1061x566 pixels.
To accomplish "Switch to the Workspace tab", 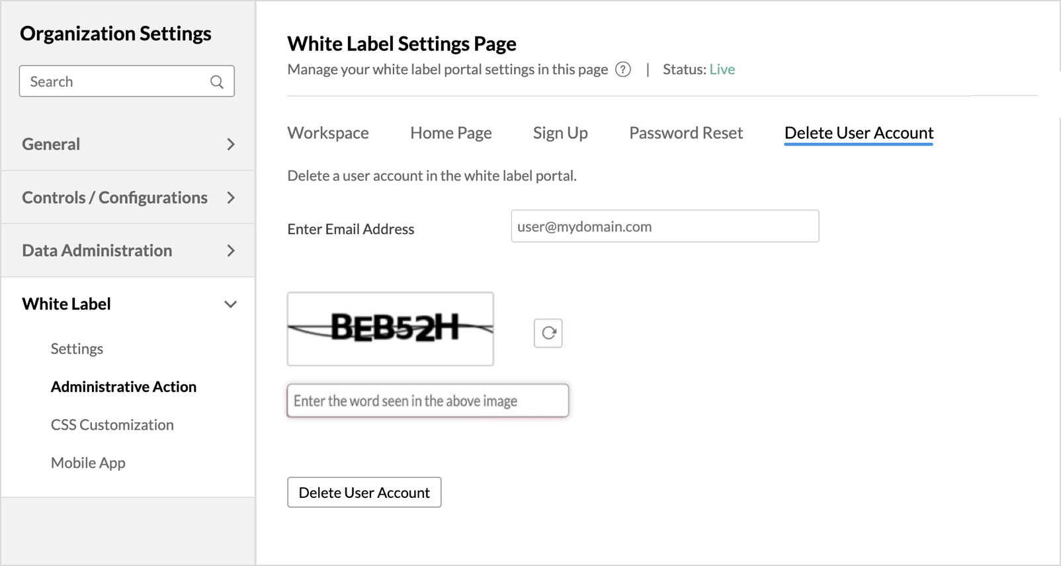I will 328,133.
